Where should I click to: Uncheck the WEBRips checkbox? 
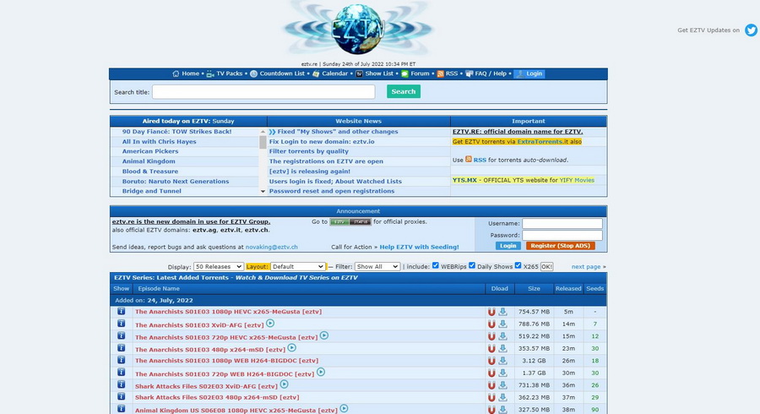click(x=436, y=266)
